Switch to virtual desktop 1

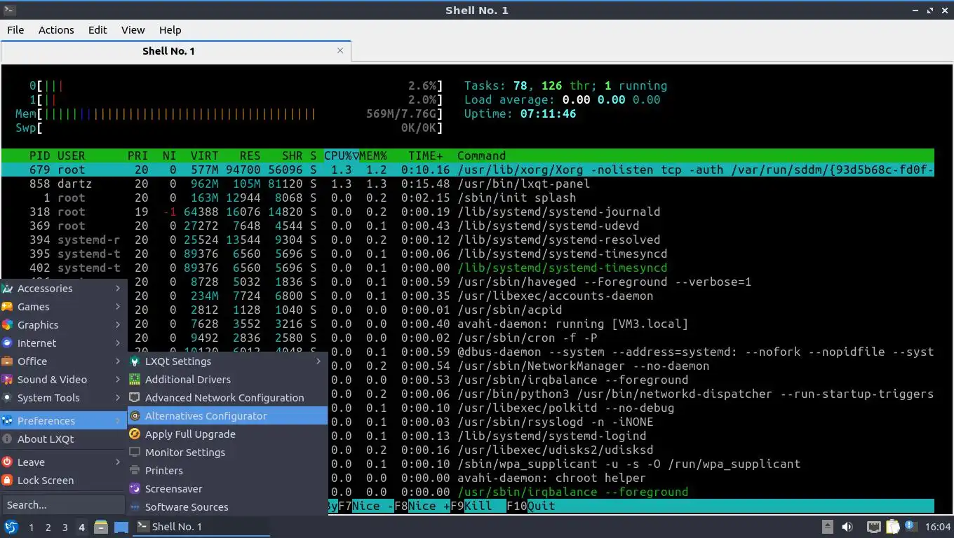pyautogui.click(x=31, y=527)
